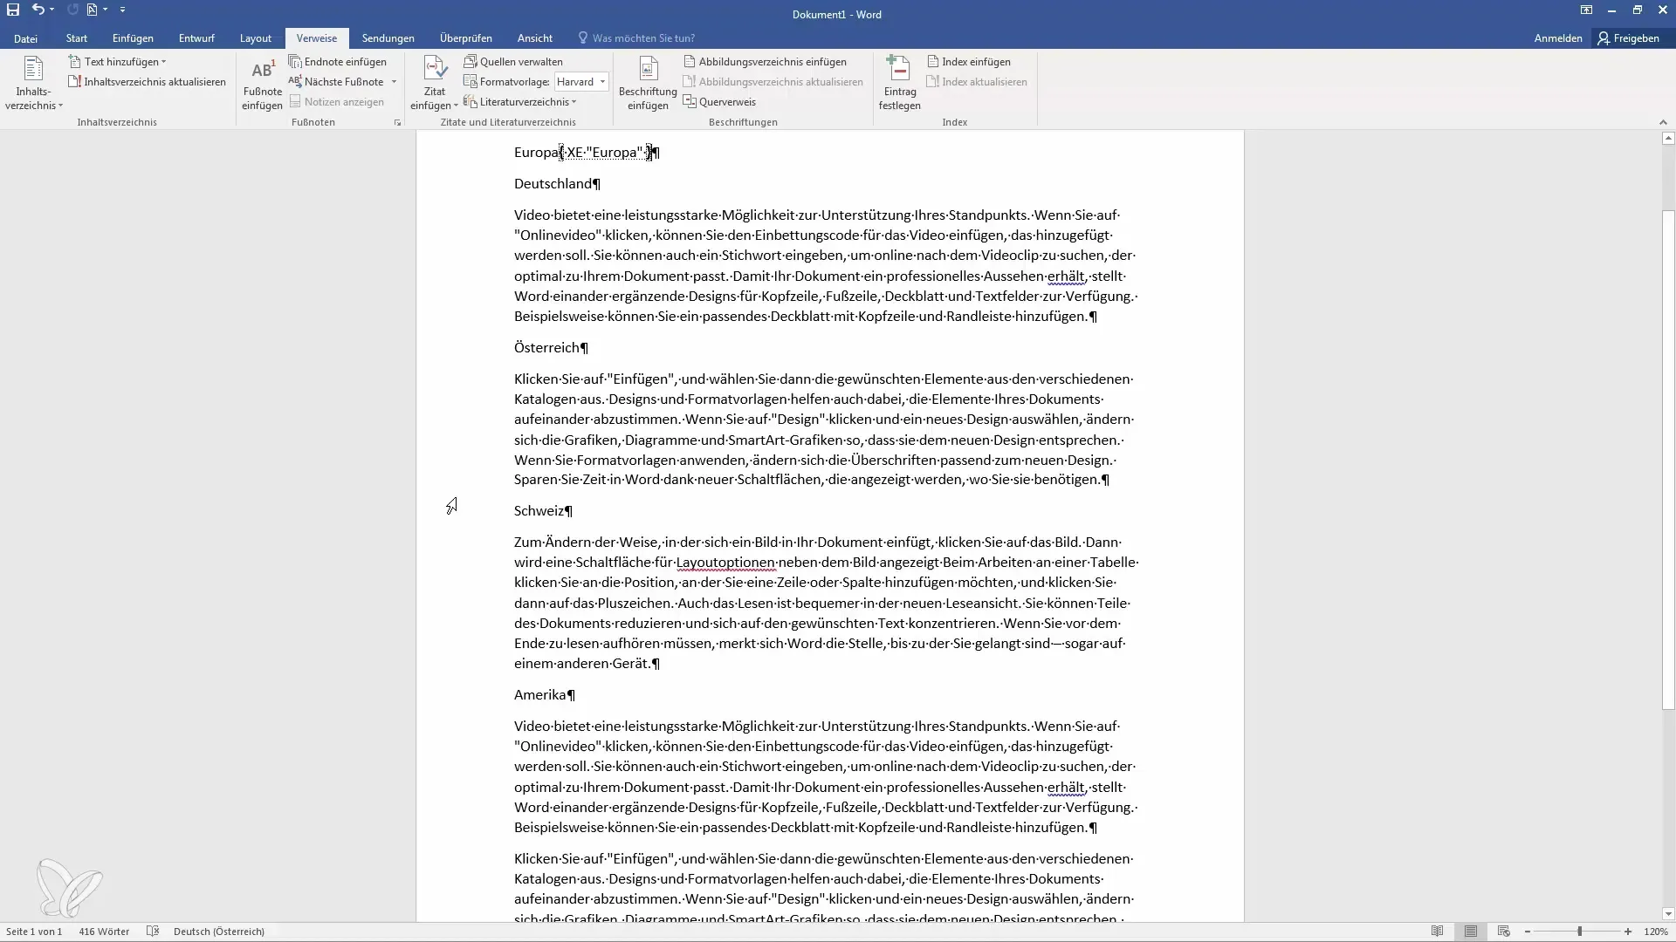
Task: Click scroll down arrow of document
Action: pyautogui.click(x=1668, y=914)
